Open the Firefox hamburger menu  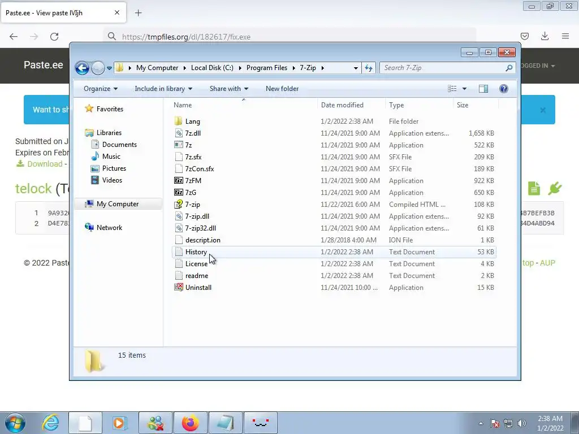pos(565,36)
